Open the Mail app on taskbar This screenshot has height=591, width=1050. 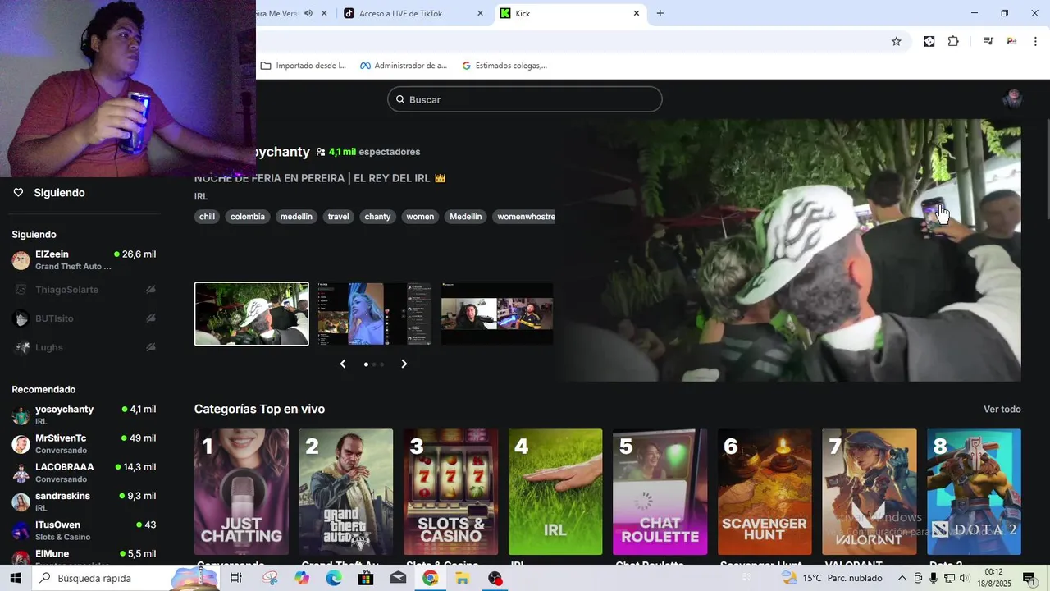click(398, 578)
